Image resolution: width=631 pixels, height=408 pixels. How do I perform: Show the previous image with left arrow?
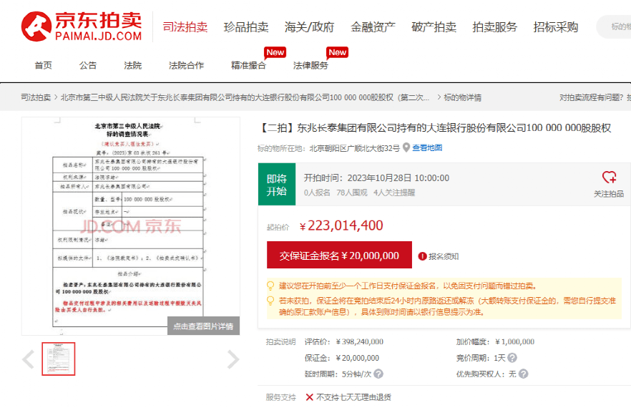click(28, 359)
